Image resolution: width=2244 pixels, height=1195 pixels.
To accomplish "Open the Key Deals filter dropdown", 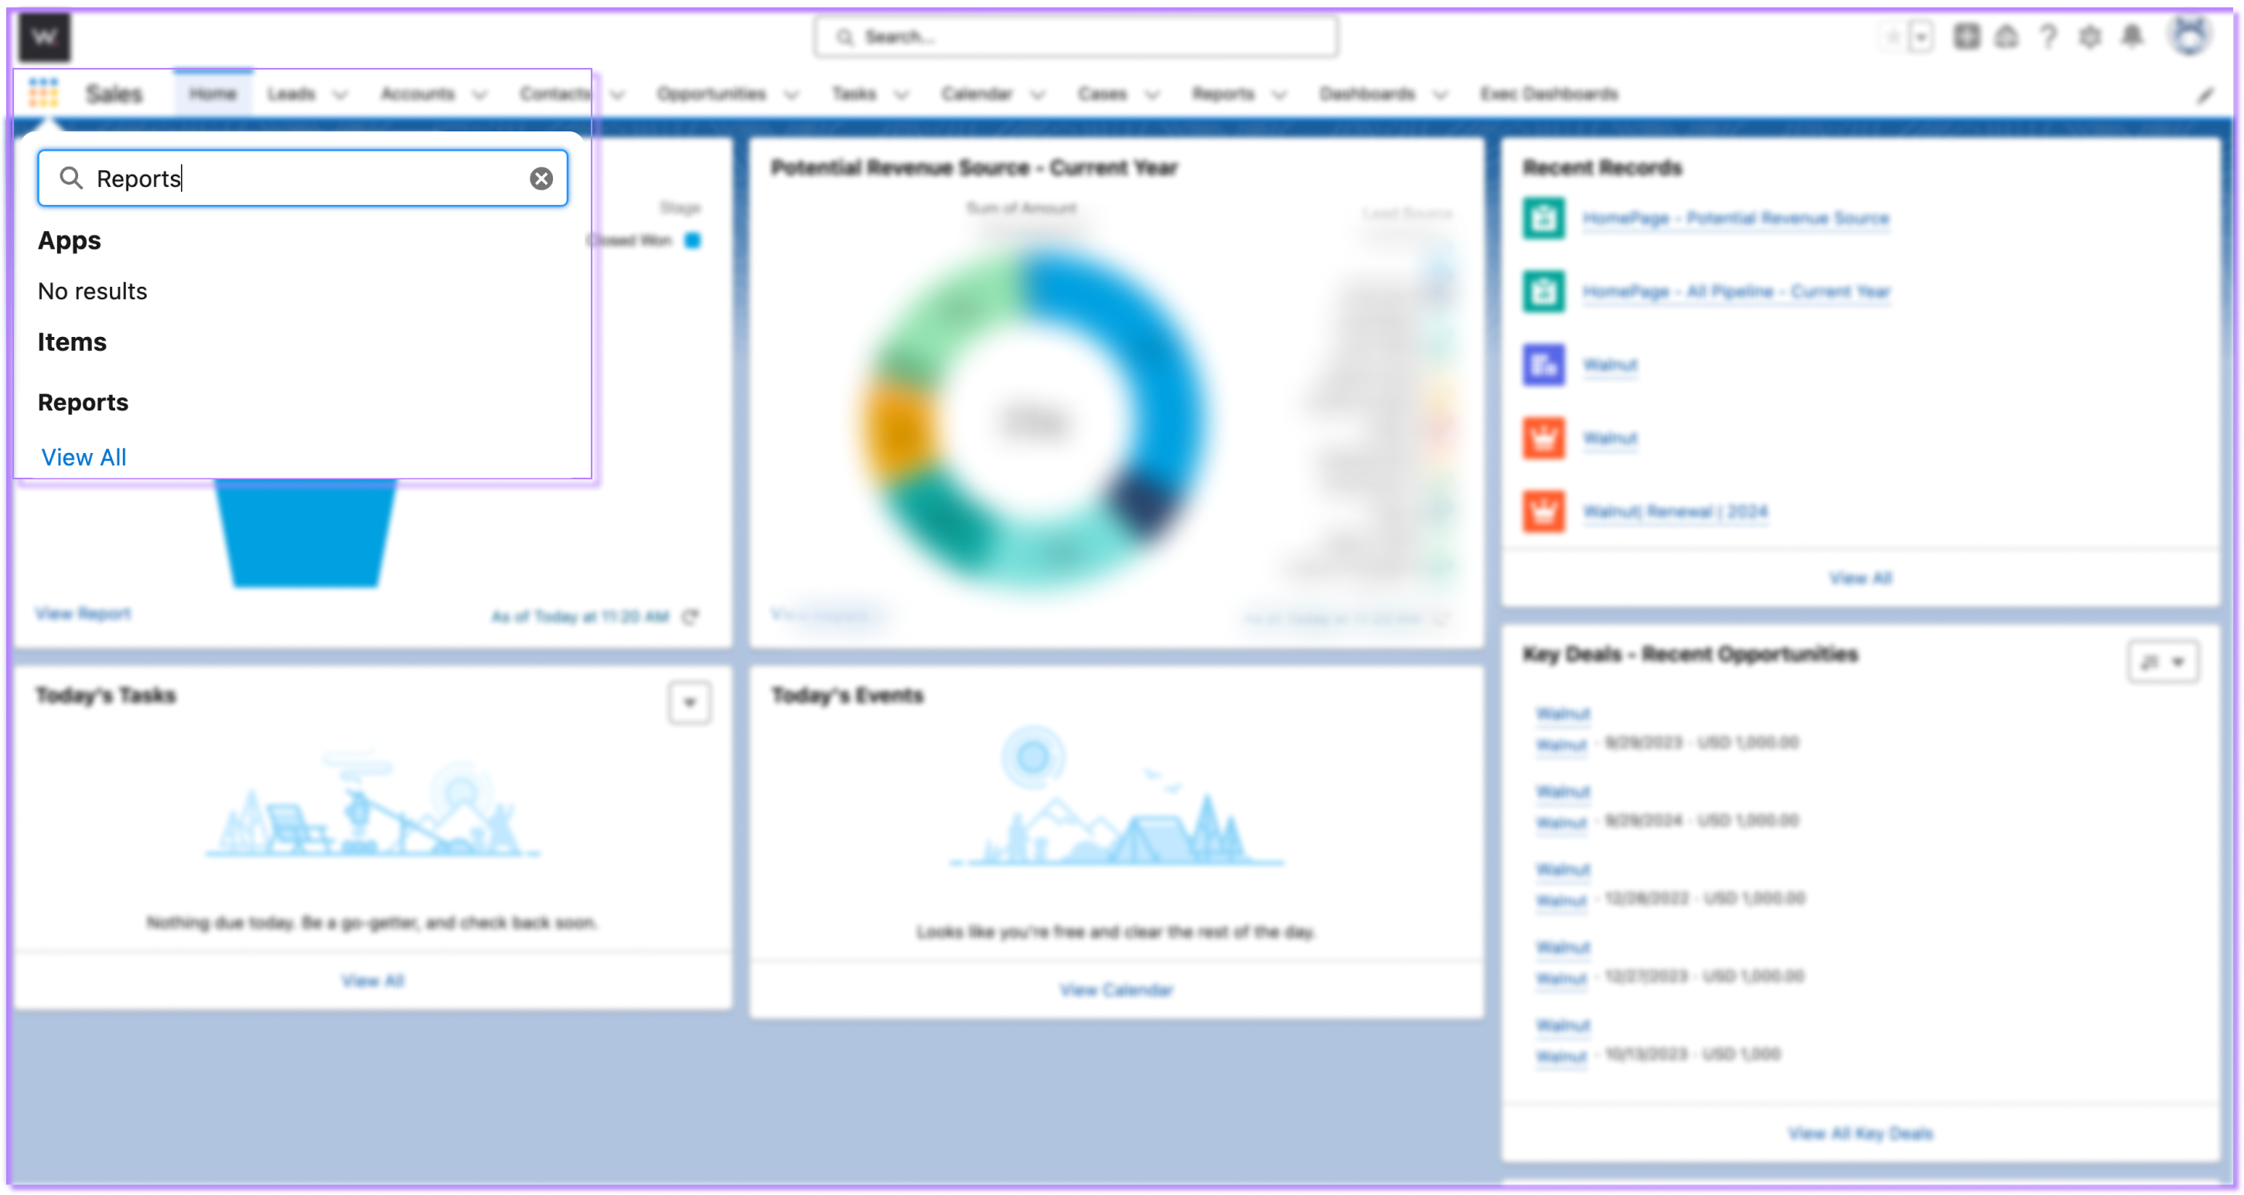I will tap(2162, 662).
